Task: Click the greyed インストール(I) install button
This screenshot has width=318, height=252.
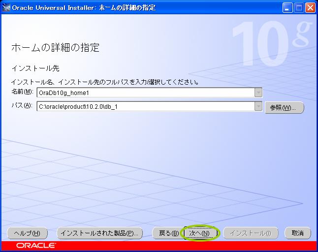Action: (251, 233)
